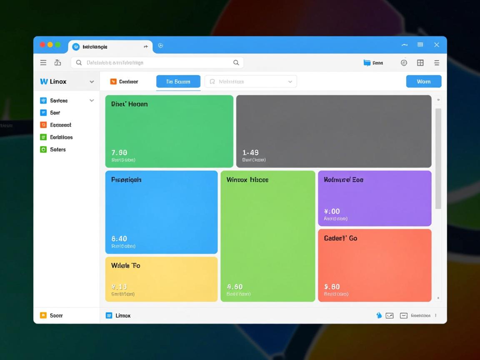Screen dimensions: 480x360
Task: Select the highlighted blue tab
Action: (x=178, y=82)
